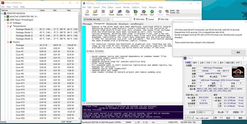Confirm the Benchmark Complete dialog with 确定

pyautogui.click(x=238, y=52)
